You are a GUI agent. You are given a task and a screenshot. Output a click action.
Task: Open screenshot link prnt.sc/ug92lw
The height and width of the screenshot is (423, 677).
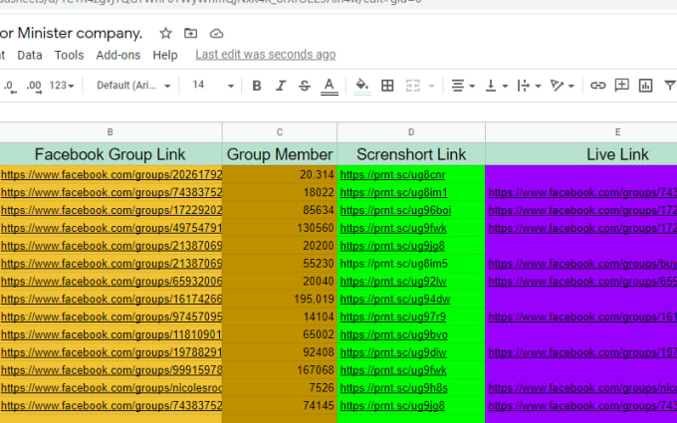pyautogui.click(x=393, y=282)
